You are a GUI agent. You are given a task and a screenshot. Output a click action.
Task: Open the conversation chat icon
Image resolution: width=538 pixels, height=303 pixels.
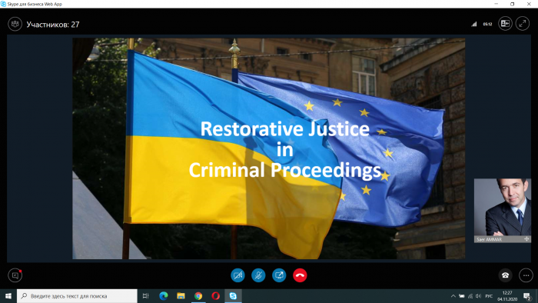coord(15,275)
